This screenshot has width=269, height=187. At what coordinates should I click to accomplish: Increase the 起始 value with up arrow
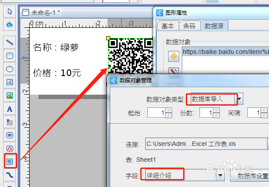[169, 110]
